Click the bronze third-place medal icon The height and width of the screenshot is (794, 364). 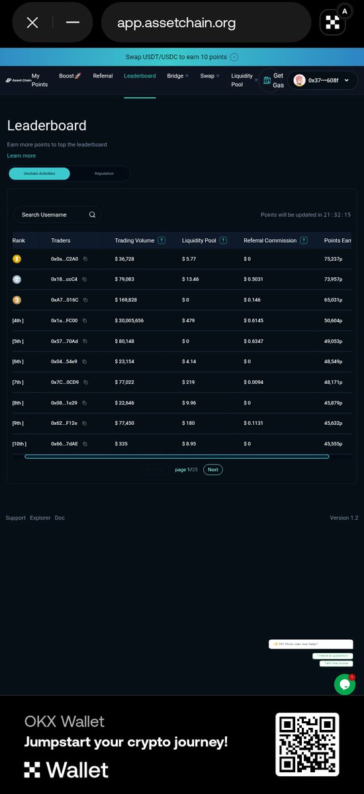pos(17,300)
